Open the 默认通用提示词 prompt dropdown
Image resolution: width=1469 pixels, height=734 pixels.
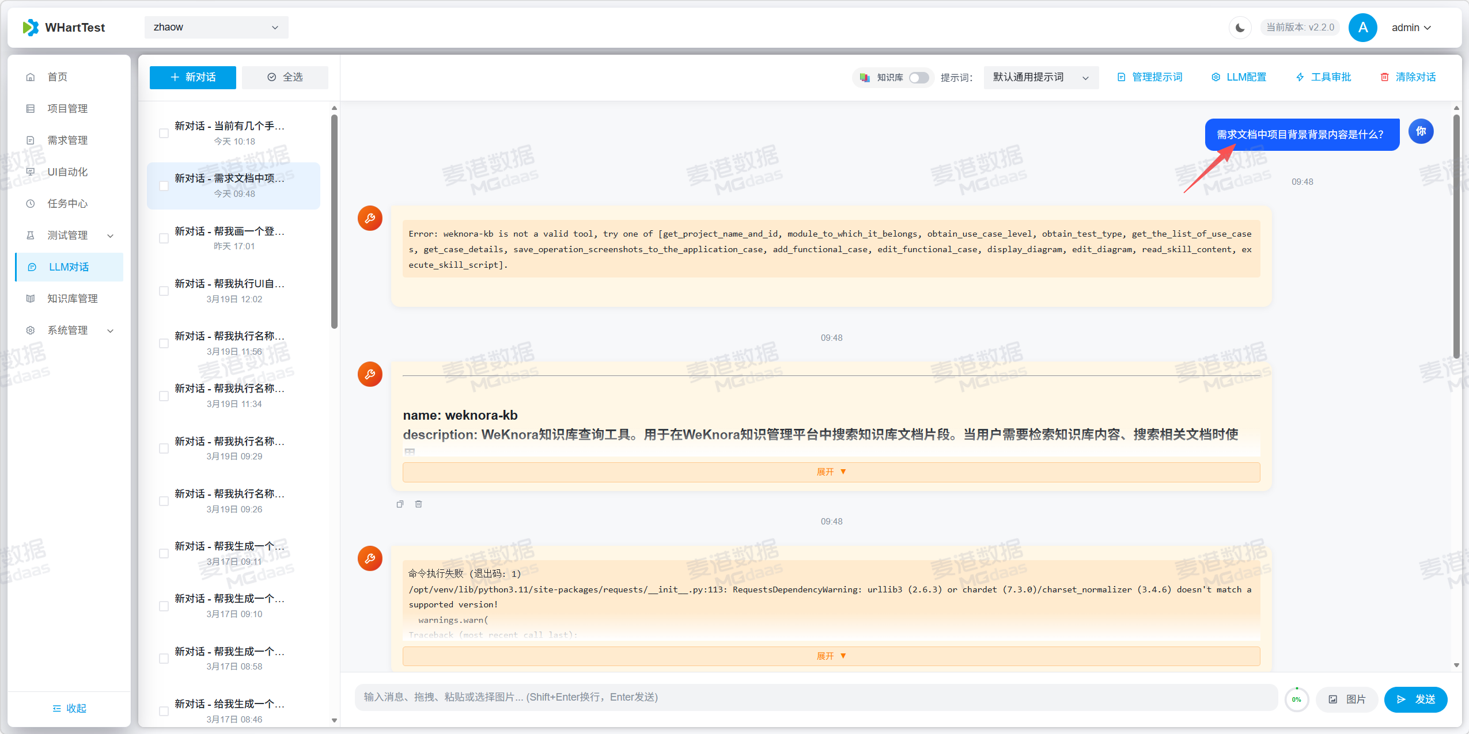pyautogui.click(x=1040, y=77)
